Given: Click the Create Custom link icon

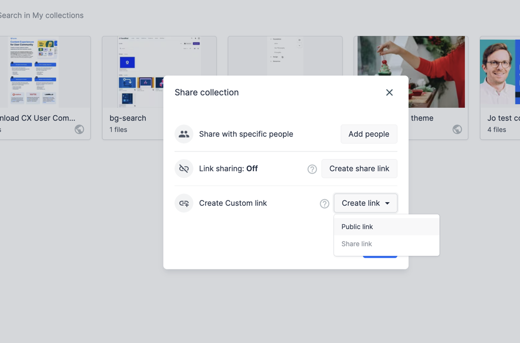Looking at the screenshot, I should 184,203.
